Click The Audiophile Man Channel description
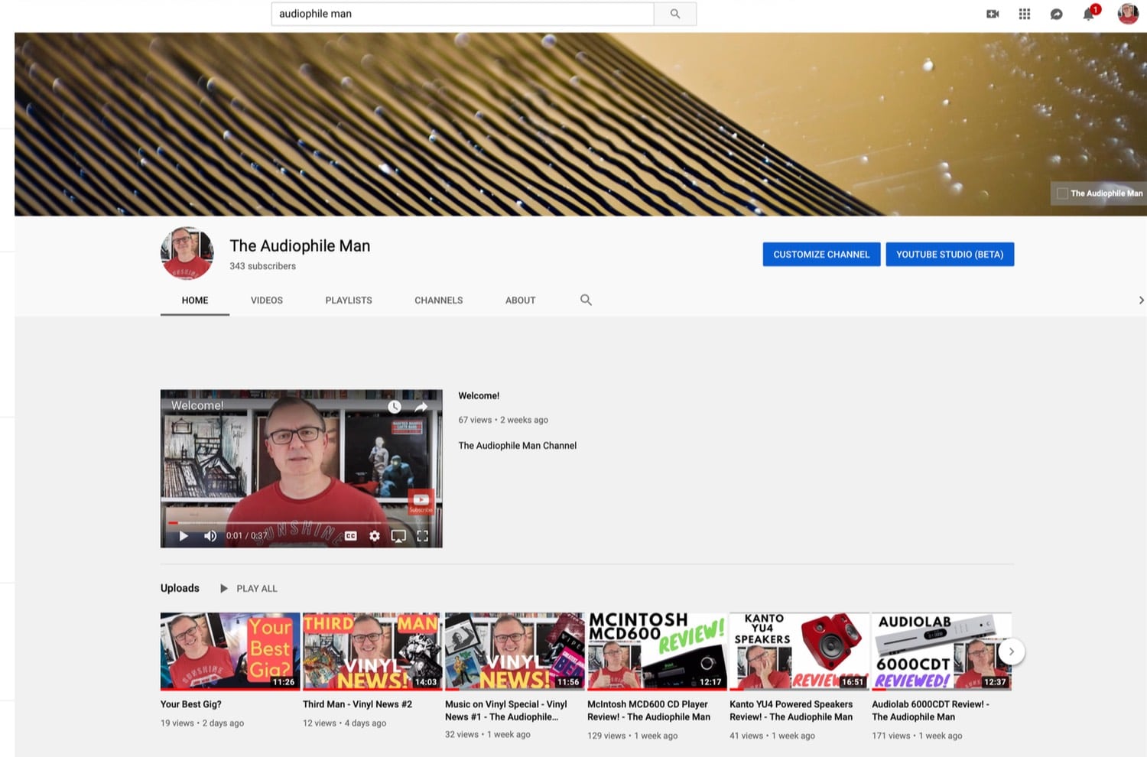The height and width of the screenshot is (757, 1147). pyautogui.click(x=518, y=446)
